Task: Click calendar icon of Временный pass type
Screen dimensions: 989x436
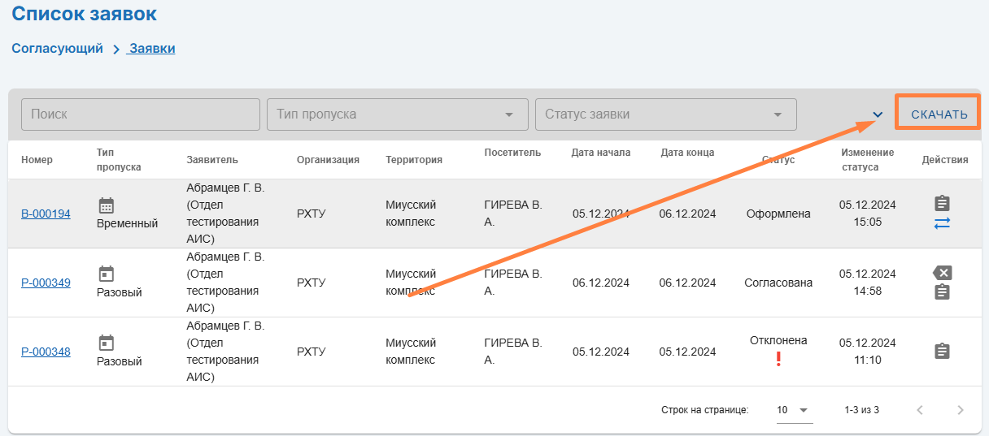Action: [x=107, y=205]
